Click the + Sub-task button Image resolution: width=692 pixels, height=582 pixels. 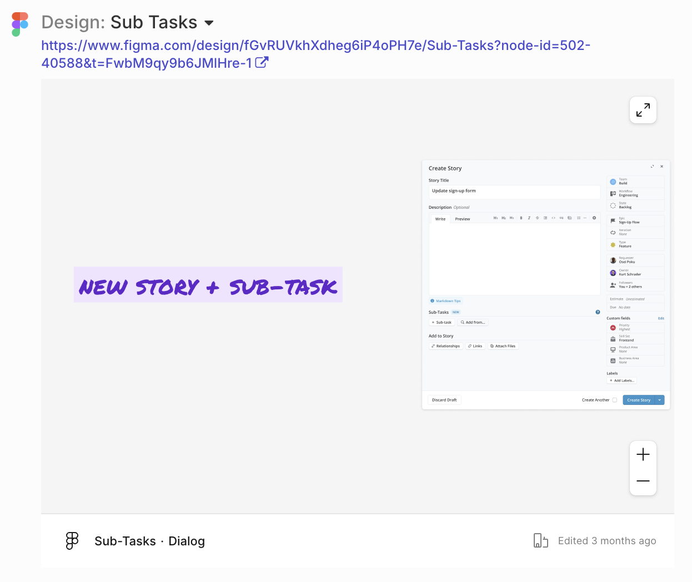pos(442,322)
